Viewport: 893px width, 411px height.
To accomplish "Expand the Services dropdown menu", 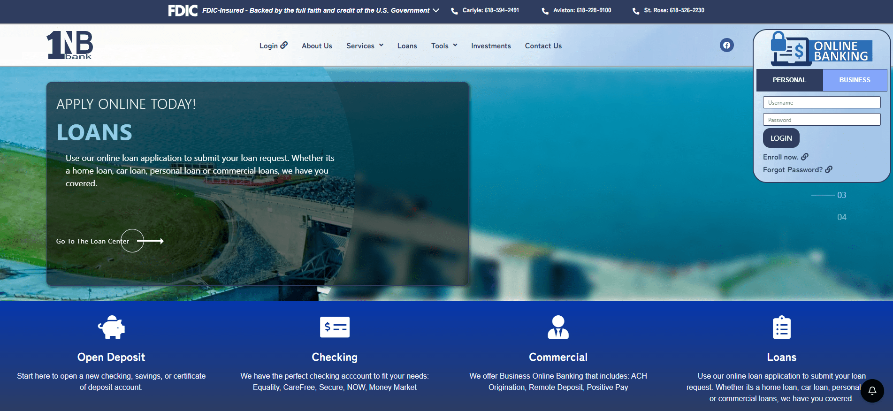I will click(x=365, y=46).
